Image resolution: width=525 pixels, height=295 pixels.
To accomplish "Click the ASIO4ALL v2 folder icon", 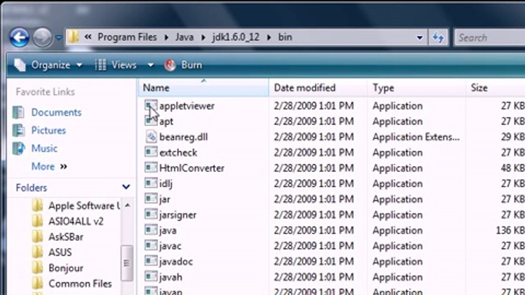I will tap(37, 221).
